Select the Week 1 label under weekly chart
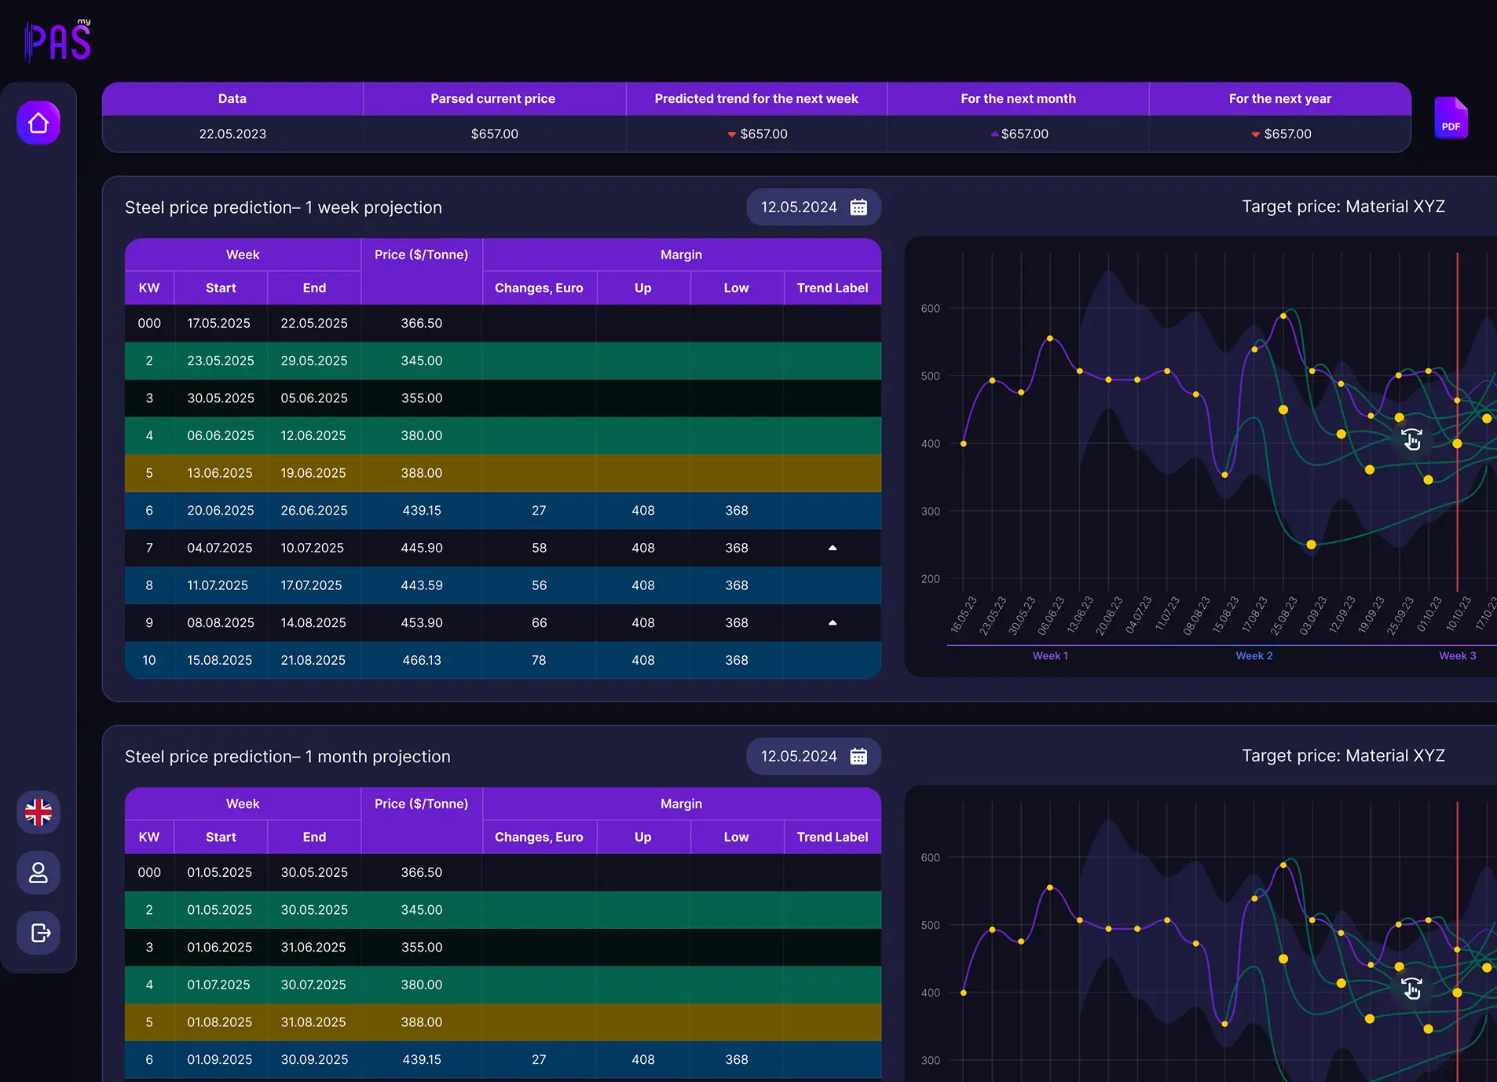1497x1082 pixels. (x=1050, y=656)
